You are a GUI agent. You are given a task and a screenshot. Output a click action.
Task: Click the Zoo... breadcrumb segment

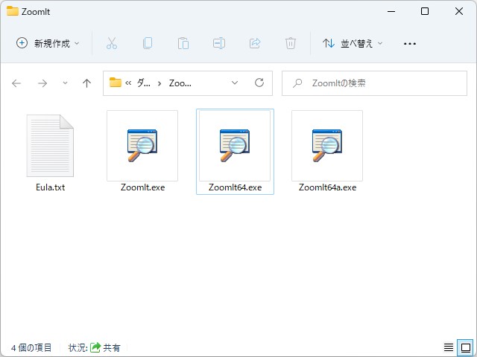pyautogui.click(x=180, y=83)
